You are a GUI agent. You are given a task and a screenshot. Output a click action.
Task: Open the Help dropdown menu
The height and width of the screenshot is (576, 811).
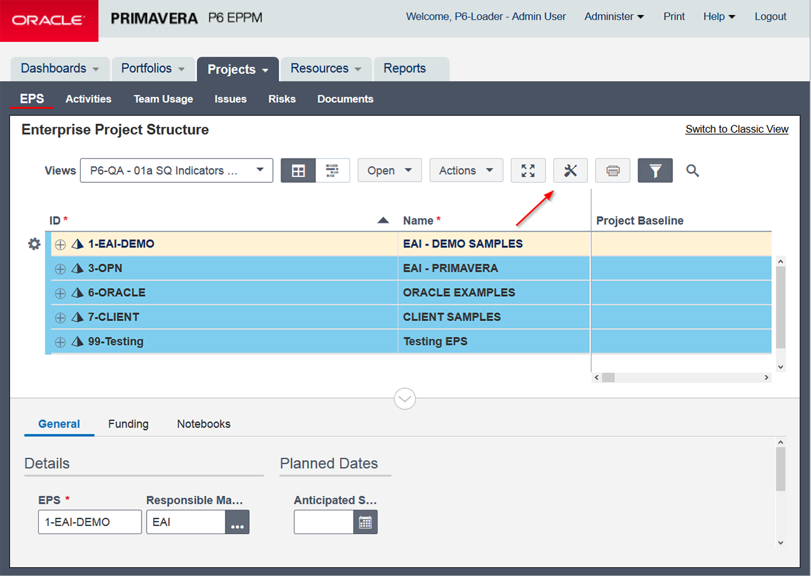coord(720,17)
